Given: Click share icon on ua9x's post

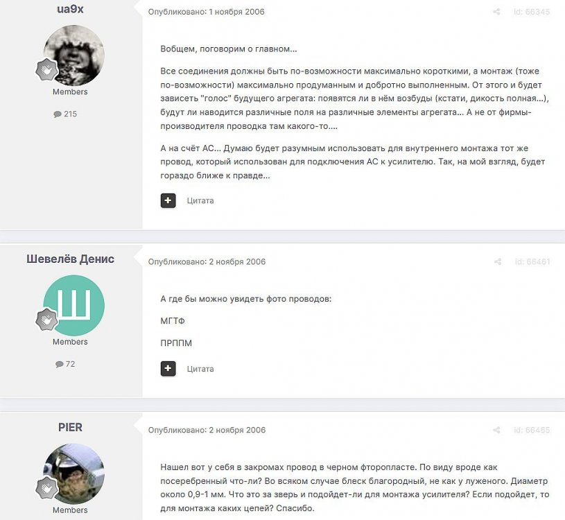Looking at the screenshot, I should coord(496,12).
